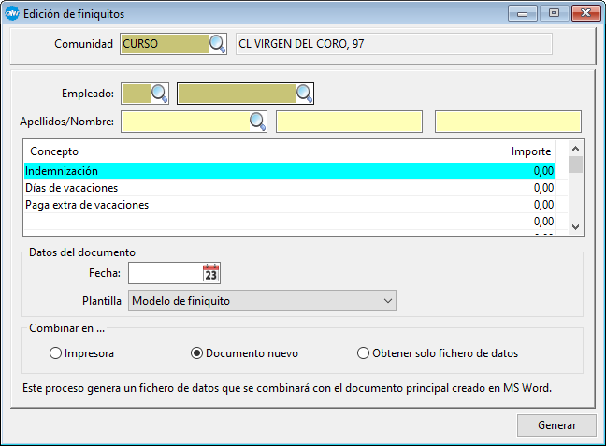Screen dimensions: 606x446
Task: Maximize the Edición de finiquitos window
Action: (x=555, y=14)
